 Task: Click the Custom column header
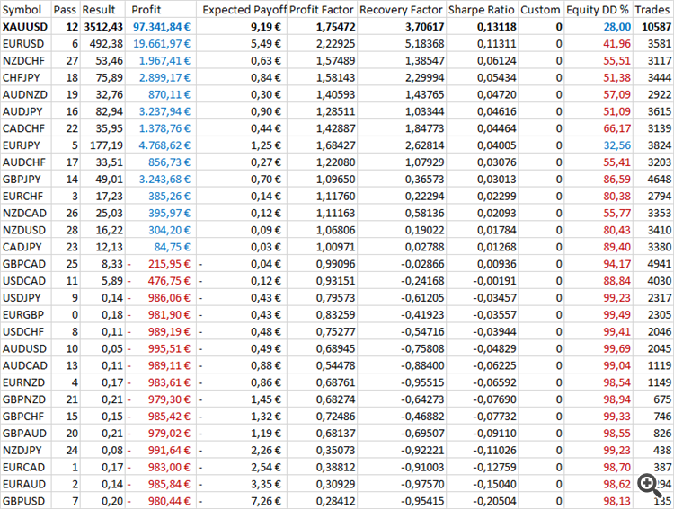click(x=540, y=10)
